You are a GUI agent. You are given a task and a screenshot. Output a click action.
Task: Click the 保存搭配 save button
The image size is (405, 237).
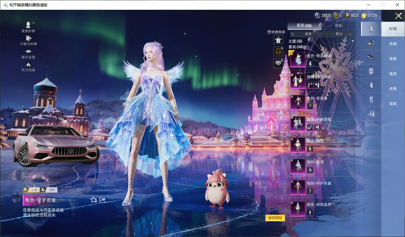click(275, 218)
